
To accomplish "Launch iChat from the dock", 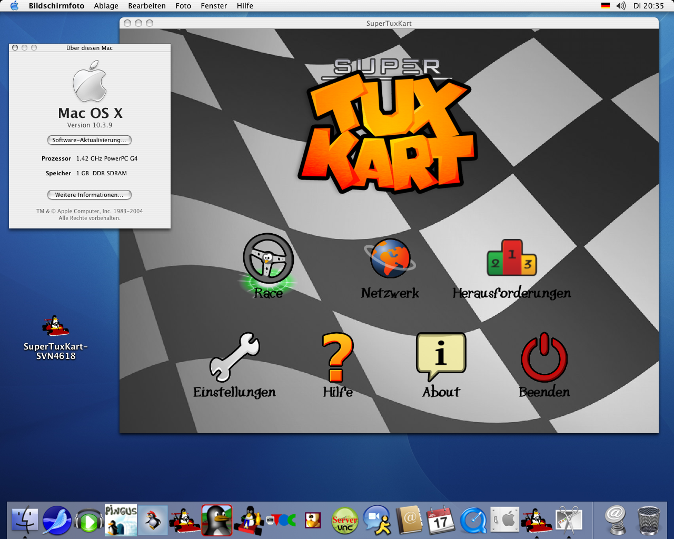I will (377, 520).
